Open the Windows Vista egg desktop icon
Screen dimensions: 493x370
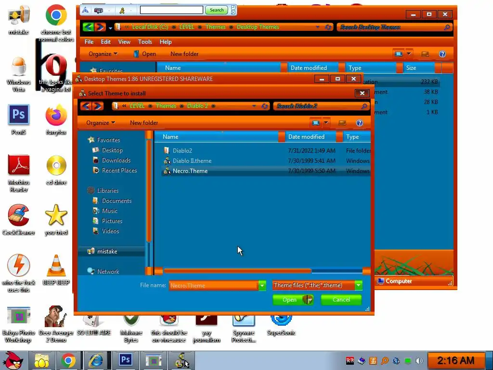pyautogui.click(x=19, y=73)
